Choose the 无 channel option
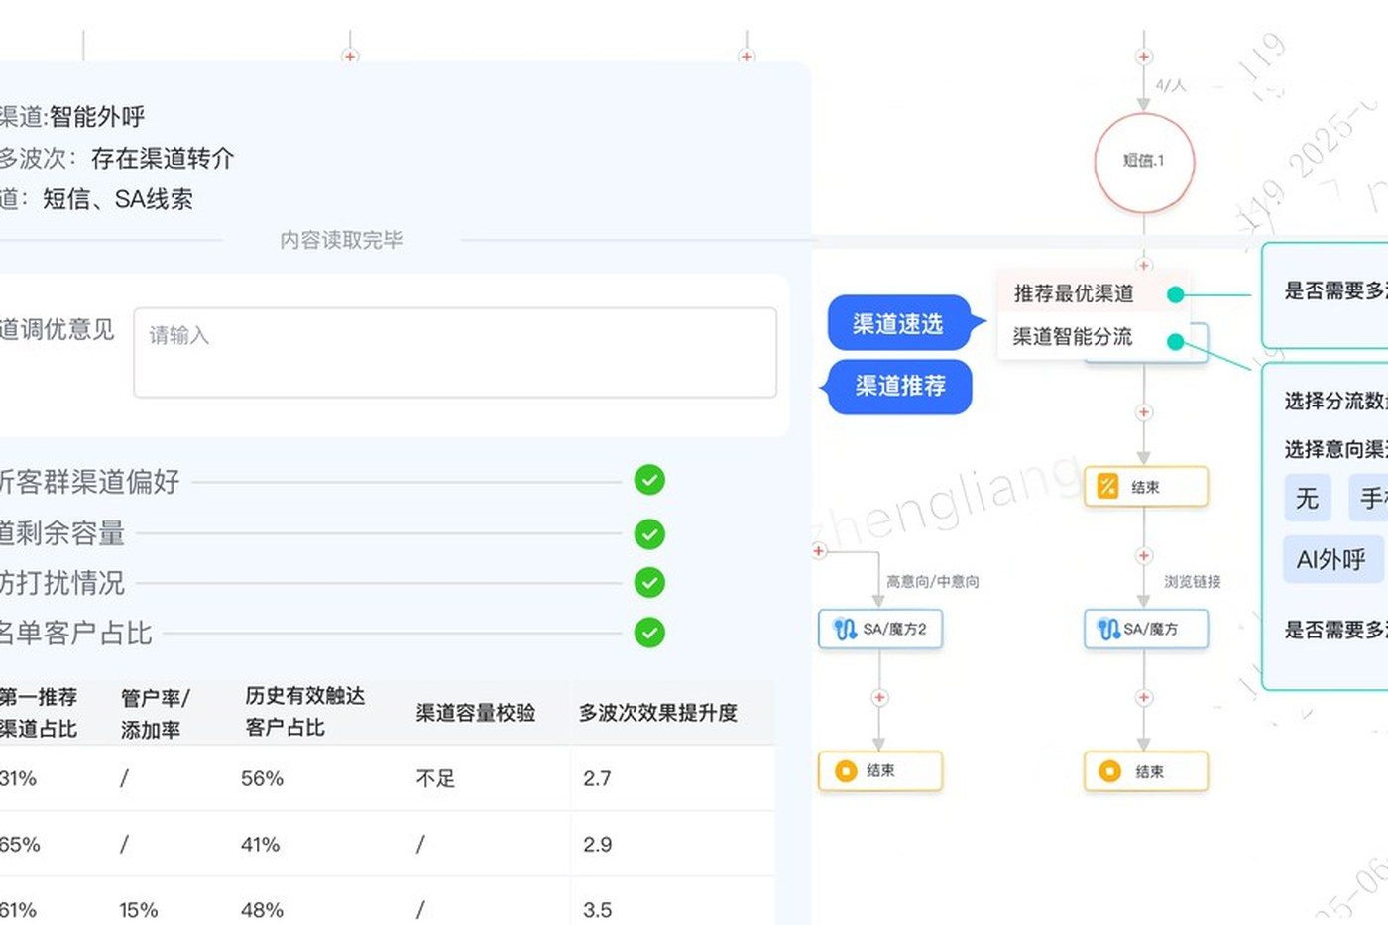Image resolution: width=1388 pixels, height=925 pixels. (1308, 498)
